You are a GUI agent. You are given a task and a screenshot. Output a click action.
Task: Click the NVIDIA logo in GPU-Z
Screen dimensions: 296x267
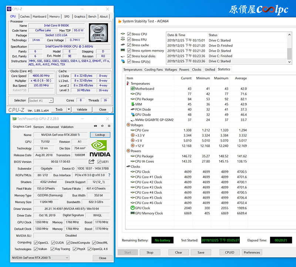(x=100, y=149)
